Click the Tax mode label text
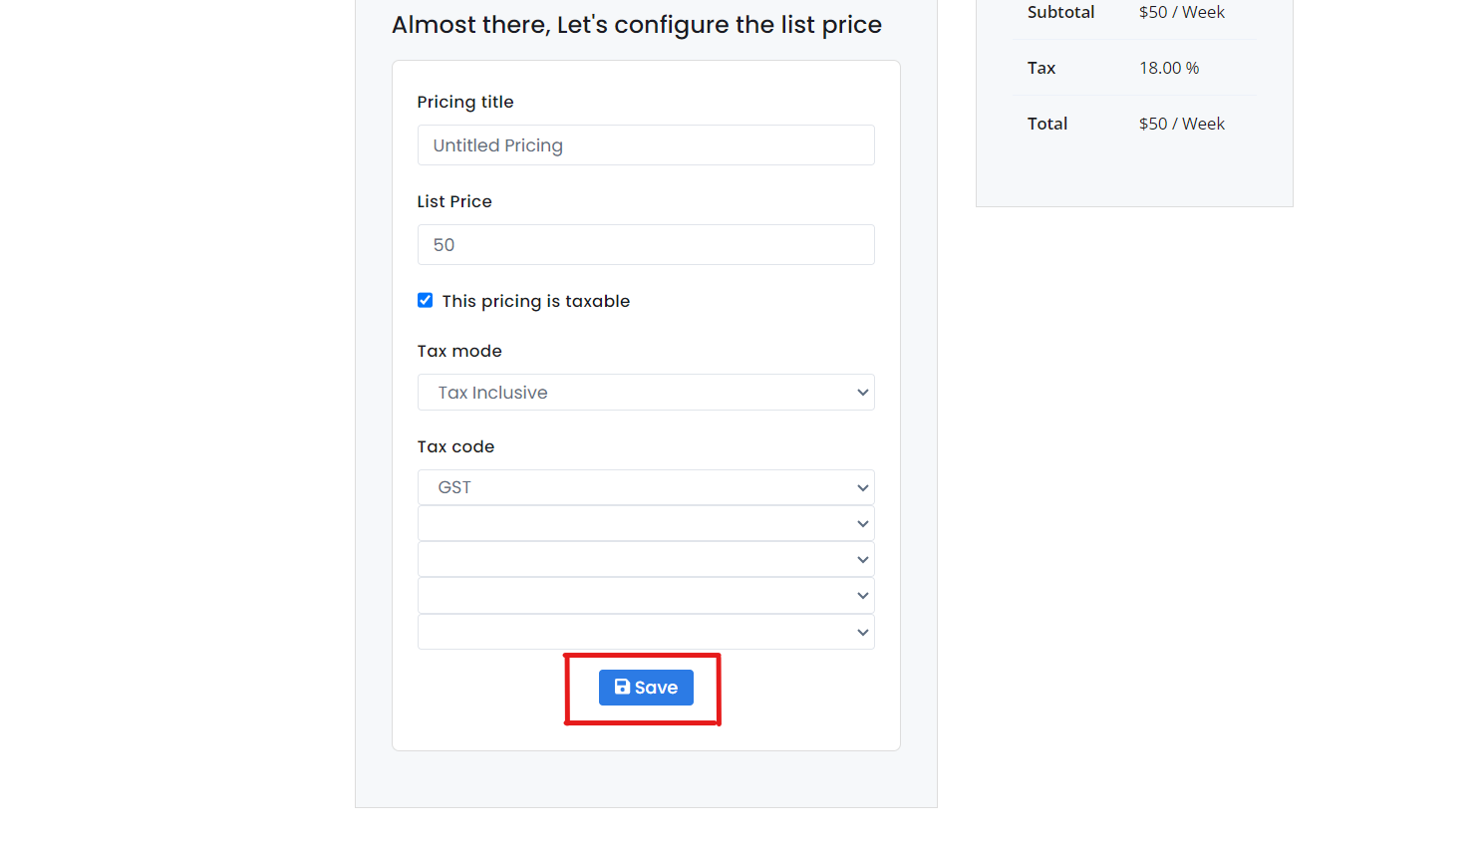Viewport: 1483px width, 847px height. click(x=459, y=350)
